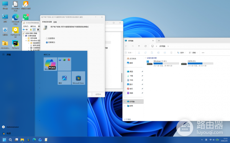Click the back arrow in File Explorer
The width and height of the screenshot is (230, 143).
(x=126, y=46)
